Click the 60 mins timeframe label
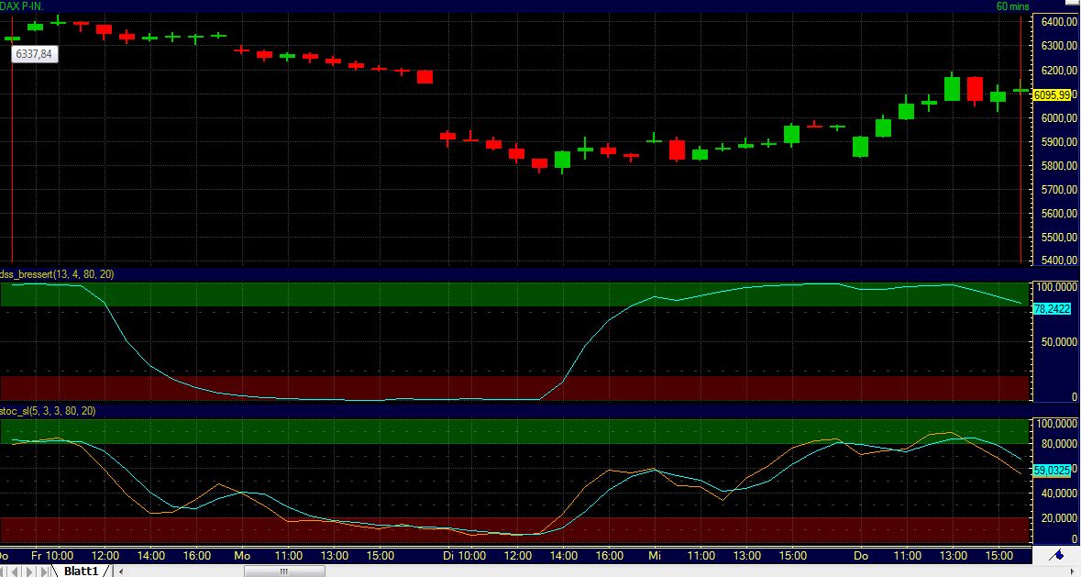Screen dimensions: 1081x577 tap(1012, 7)
